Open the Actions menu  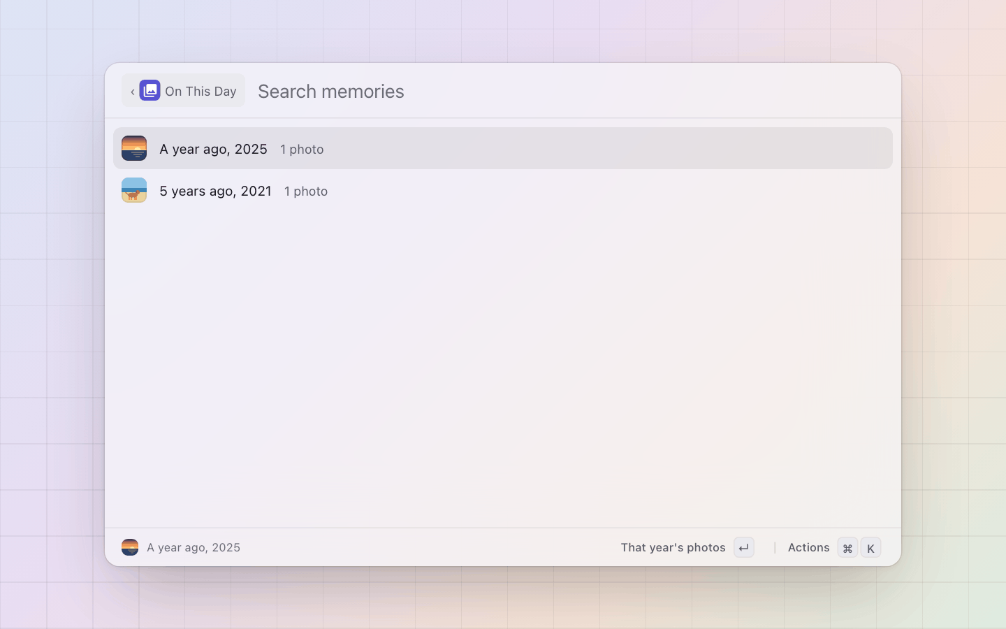[808, 547]
